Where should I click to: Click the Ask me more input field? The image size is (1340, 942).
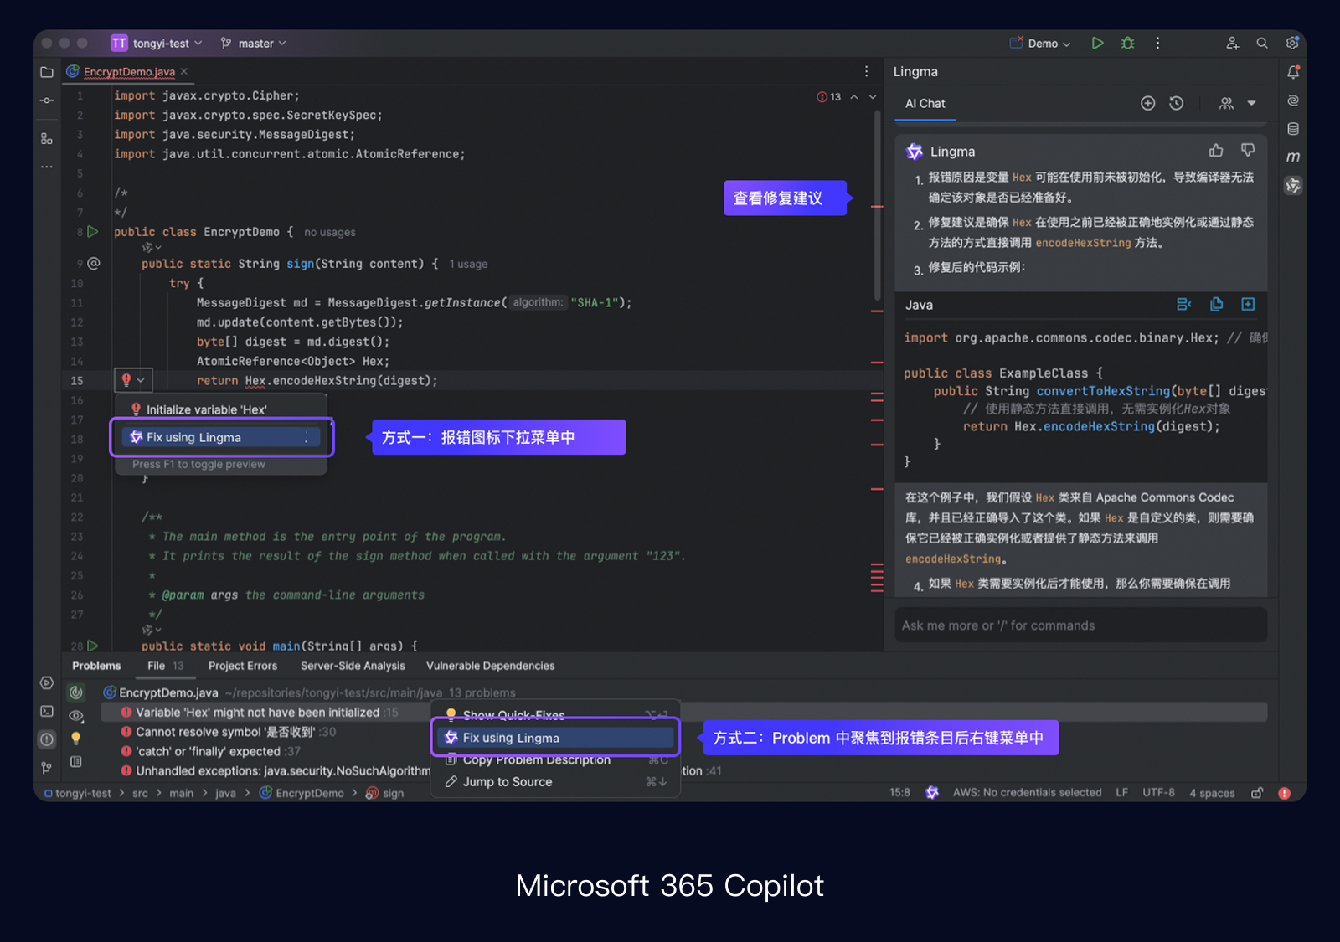pyautogui.click(x=1080, y=625)
